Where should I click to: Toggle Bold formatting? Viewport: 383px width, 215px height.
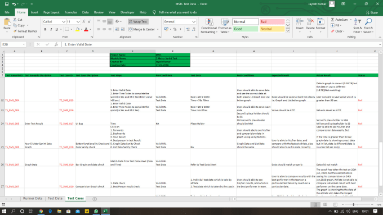45,29
